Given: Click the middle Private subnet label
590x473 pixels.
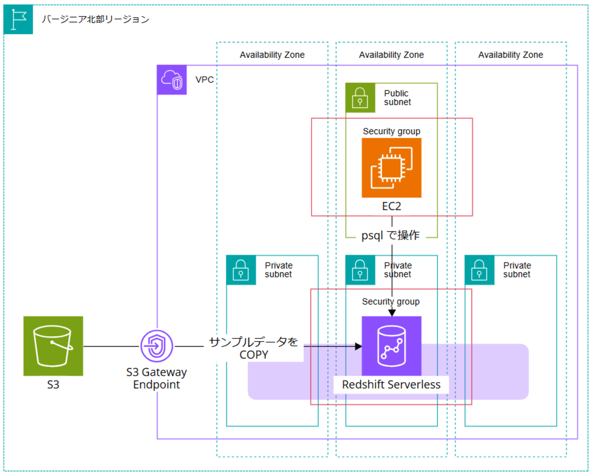Looking at the screenshot, I should (398, 270).
